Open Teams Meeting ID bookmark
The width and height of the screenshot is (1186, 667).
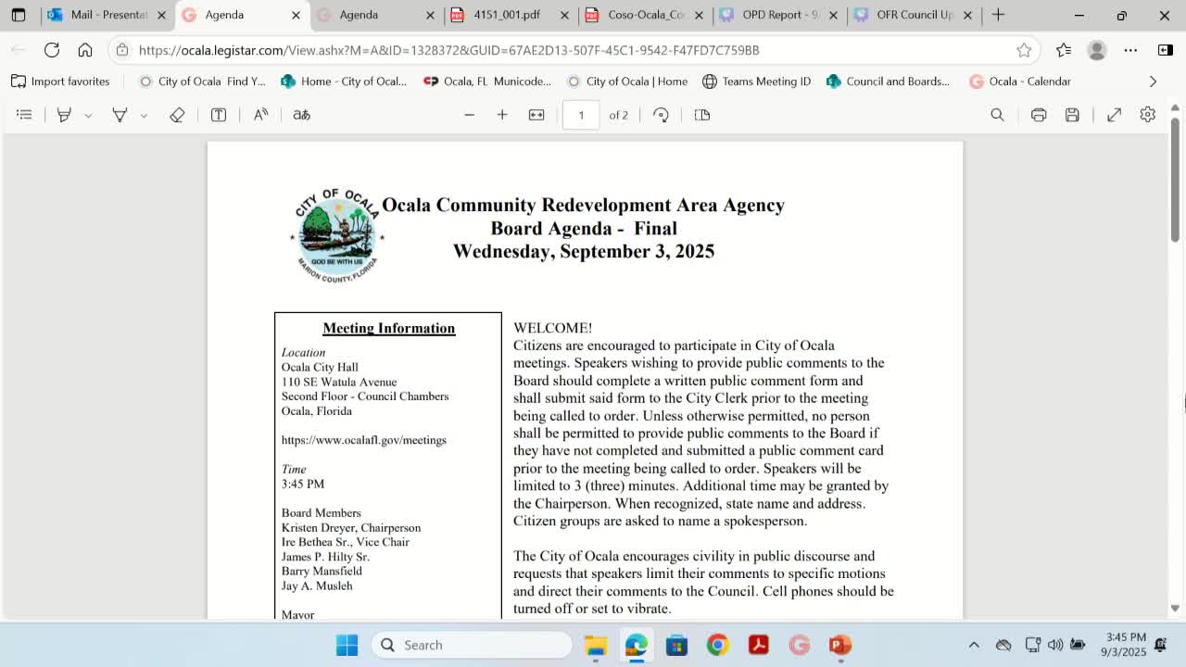click(757, 82)
